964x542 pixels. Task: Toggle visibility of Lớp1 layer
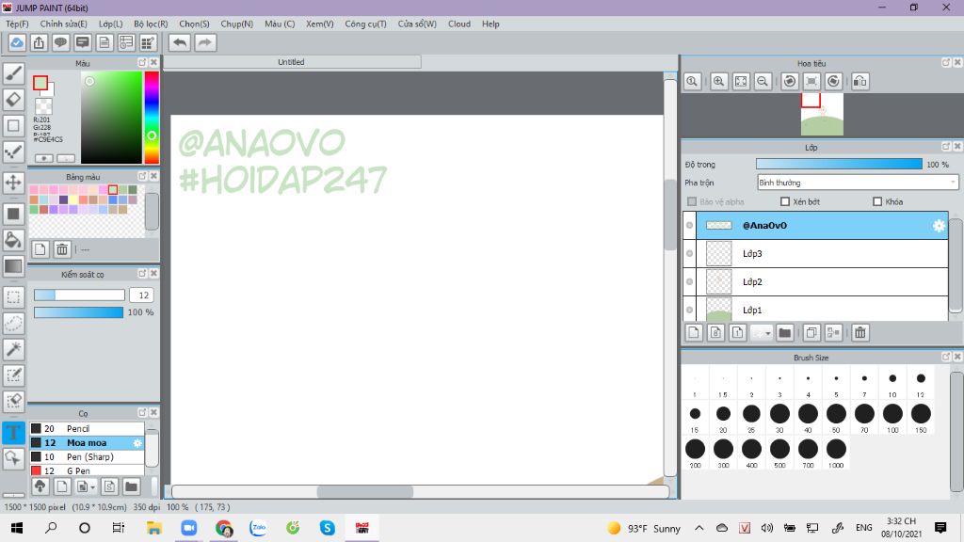pos(689,309)
